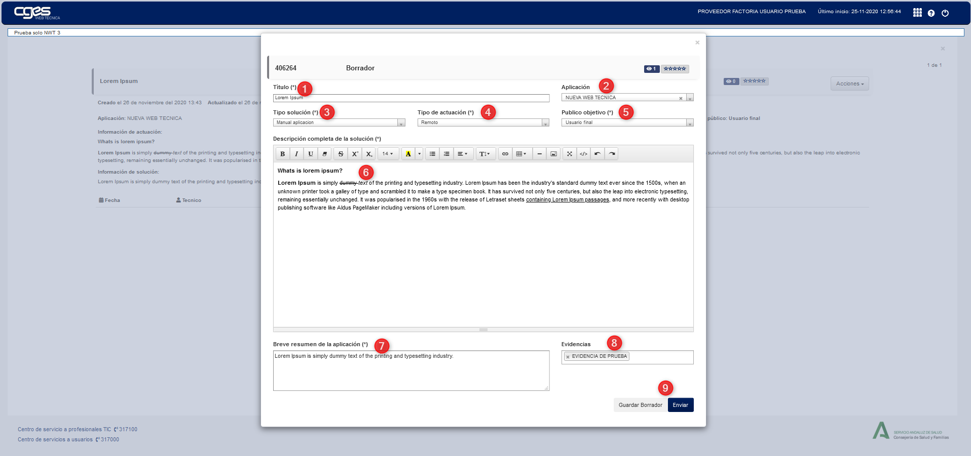Click the Enviar button
The image size is (971, 456).
coord(681,405)
